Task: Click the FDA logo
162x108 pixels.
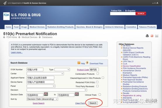Action: tap(6, 16)
